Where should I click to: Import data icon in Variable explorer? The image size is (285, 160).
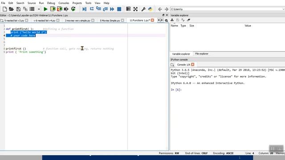pos(172,20)
